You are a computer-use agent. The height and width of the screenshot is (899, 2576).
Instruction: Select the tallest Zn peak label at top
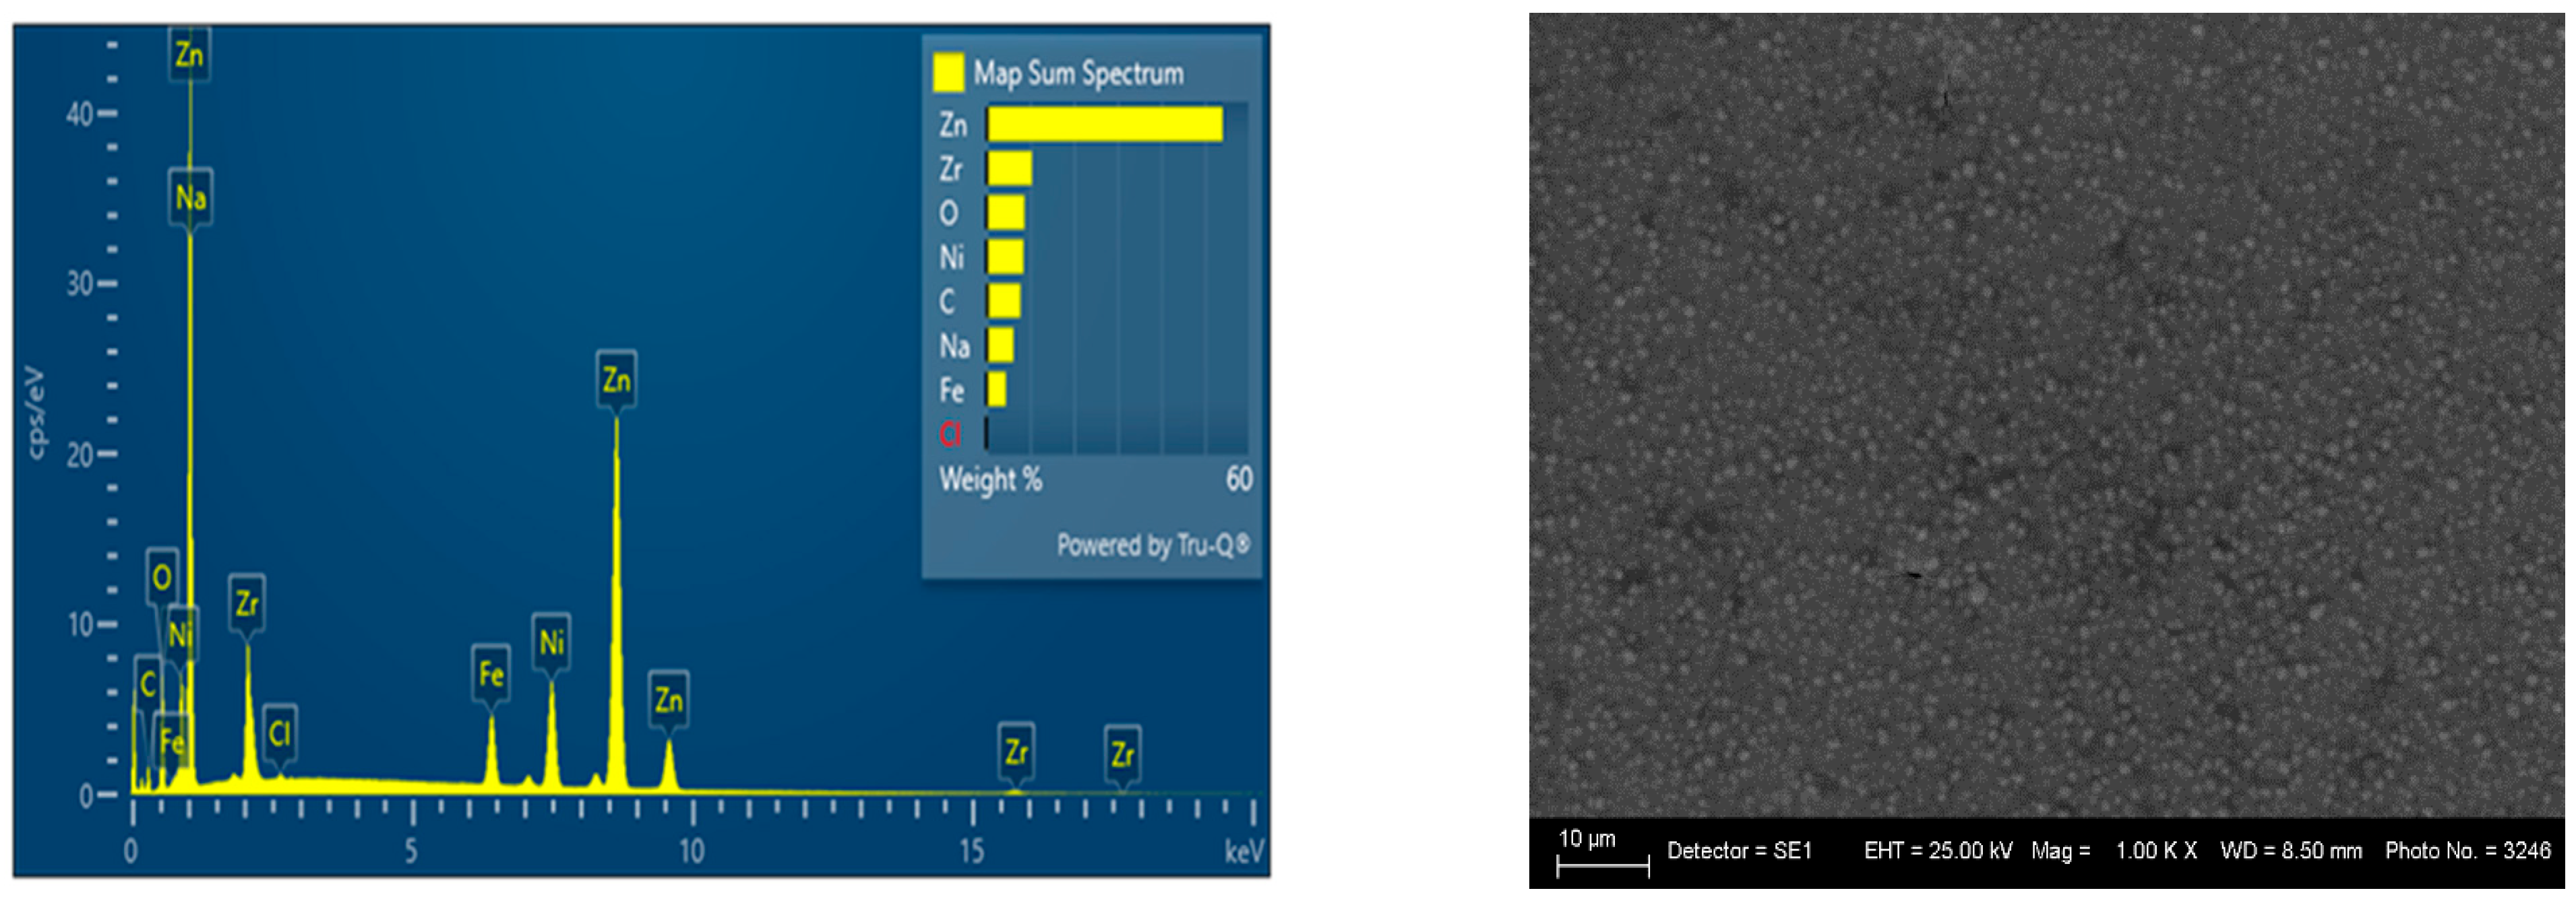(x=189, y=54)
